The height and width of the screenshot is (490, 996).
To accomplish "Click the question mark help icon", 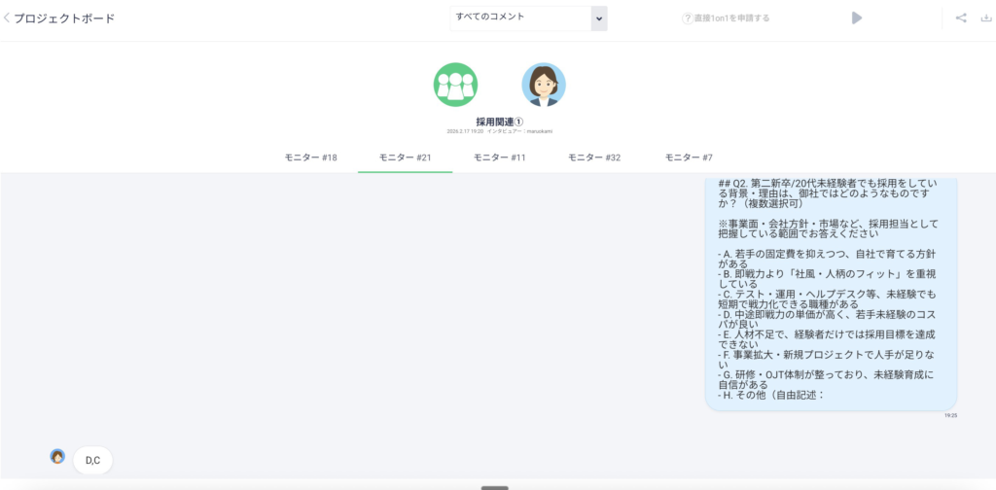I will point(688,18).
